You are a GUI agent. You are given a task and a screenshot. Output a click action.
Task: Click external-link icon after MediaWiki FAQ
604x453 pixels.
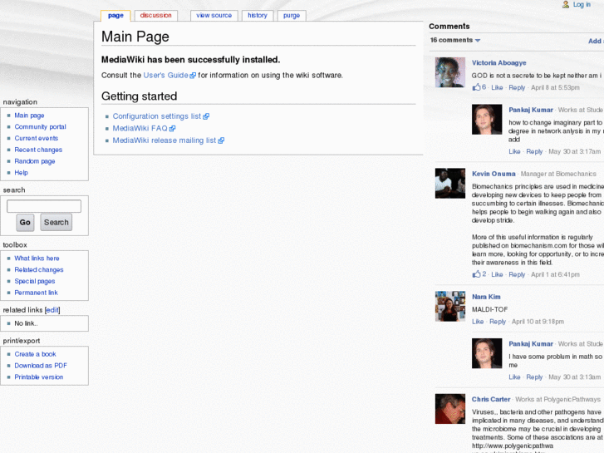[172, 128]
